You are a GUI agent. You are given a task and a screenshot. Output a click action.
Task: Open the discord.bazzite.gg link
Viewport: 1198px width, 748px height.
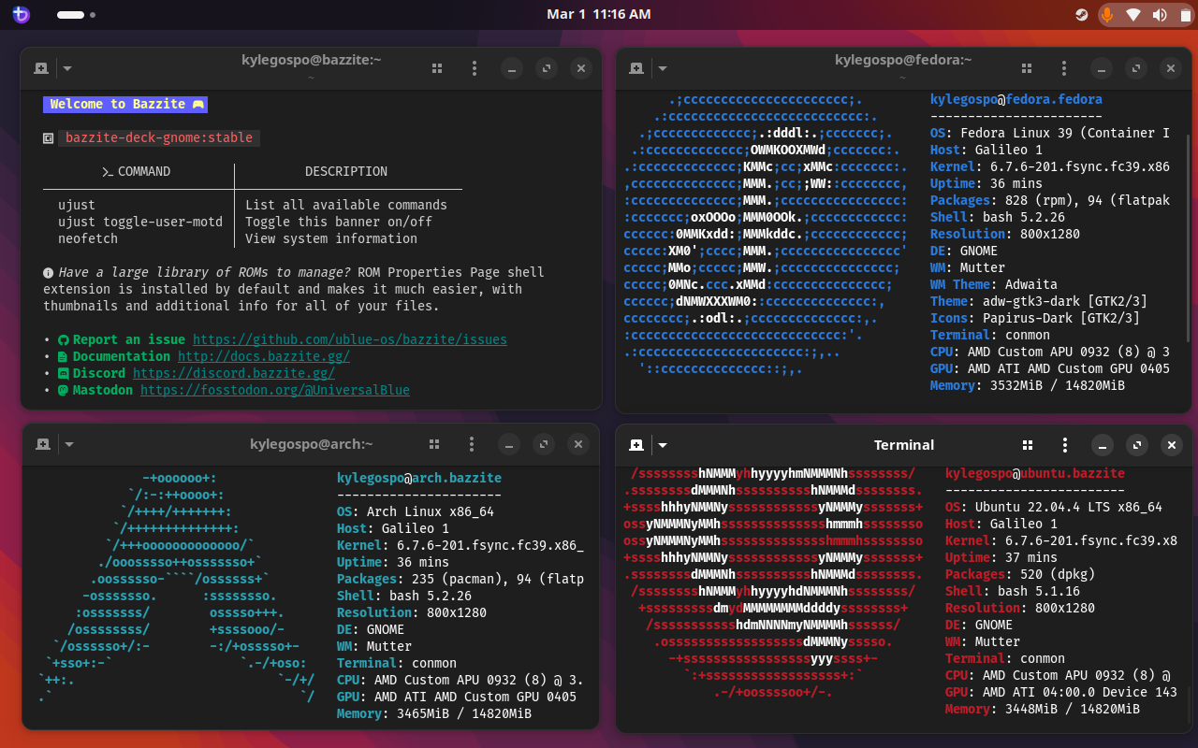click(x=233, y=373)
